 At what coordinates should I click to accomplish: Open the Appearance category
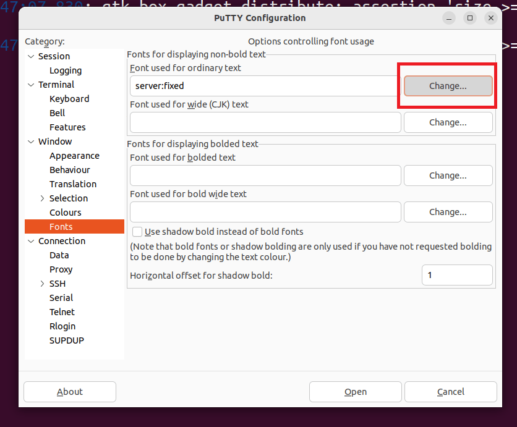(x=74, y=156)
